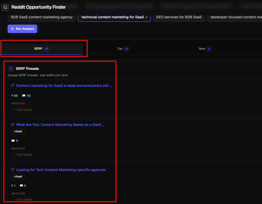Click 'Your brand' chip under 'What Are Your Content'
Screen dimensions: 262x204
22,155
